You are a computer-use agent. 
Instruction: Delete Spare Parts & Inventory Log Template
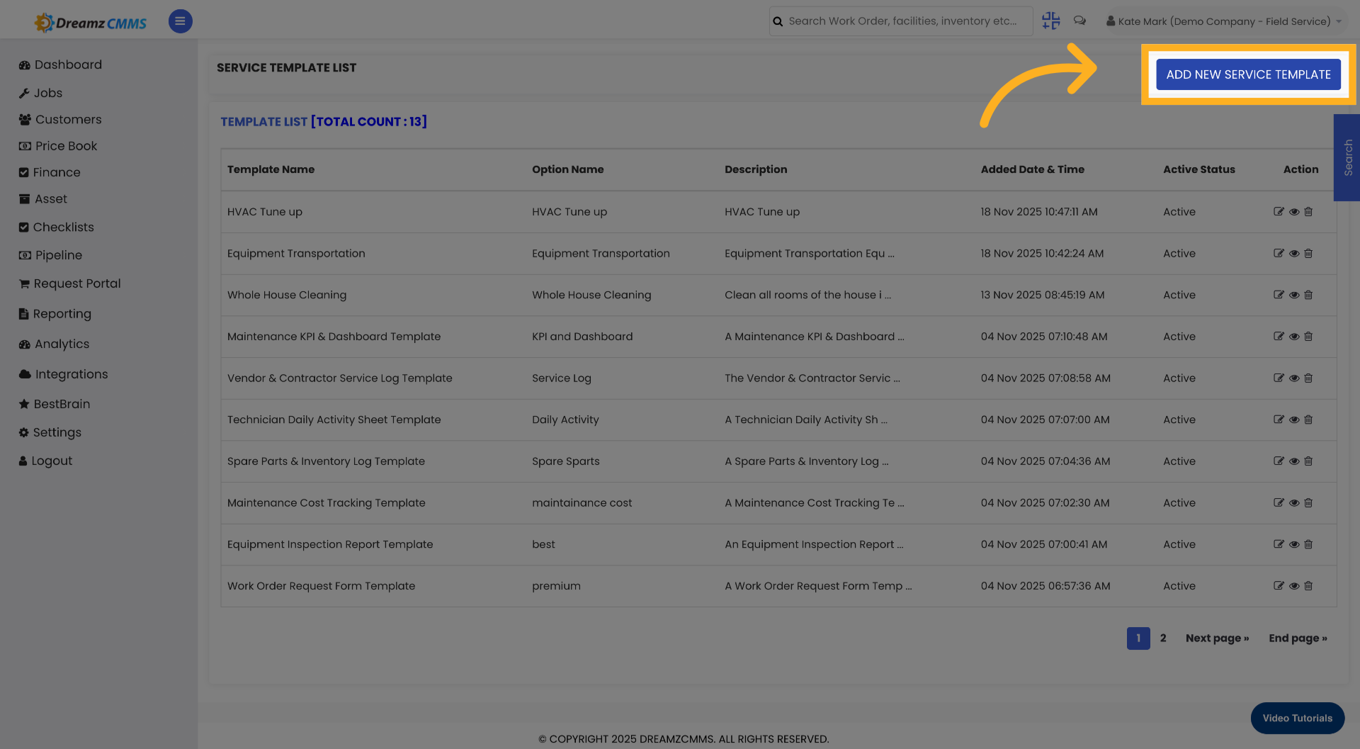tap(1308, 461)
